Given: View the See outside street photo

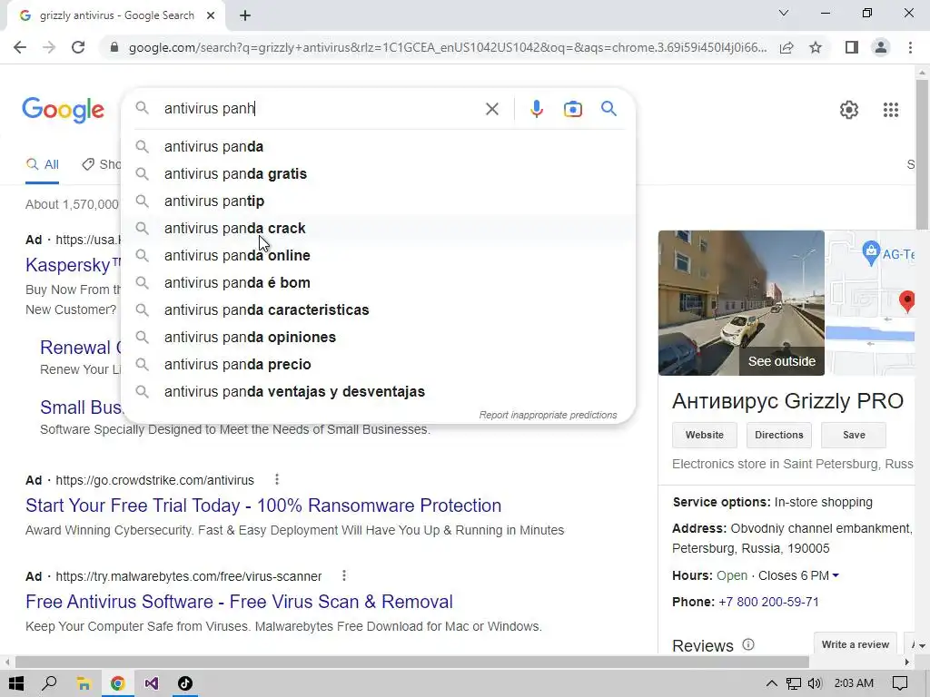Looking at the screenshot, I should [x=741, y=303].
